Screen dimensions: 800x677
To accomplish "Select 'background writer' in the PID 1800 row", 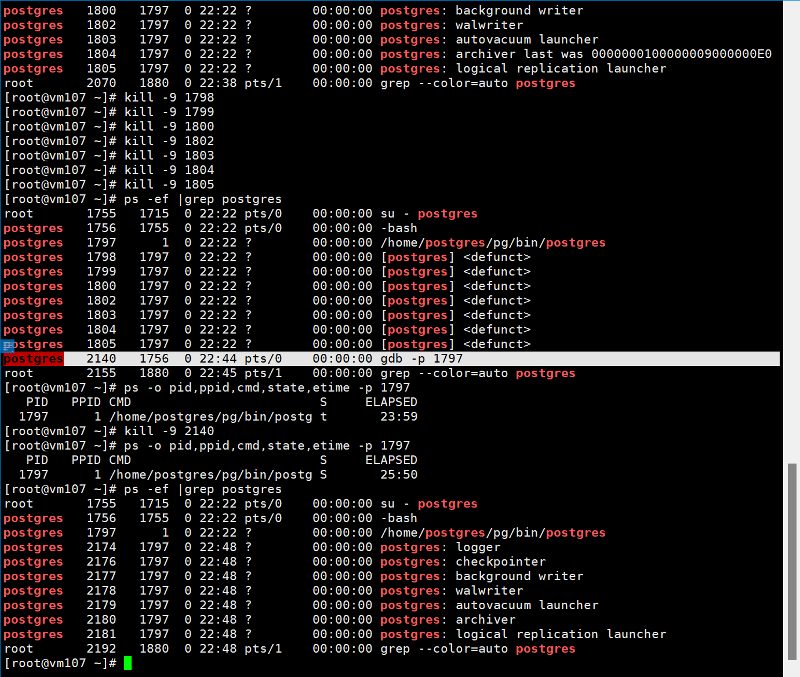I will tap(519, 10).
